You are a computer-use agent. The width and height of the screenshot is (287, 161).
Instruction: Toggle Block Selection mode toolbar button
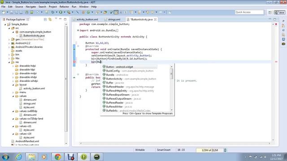pyautogui.click(x=121, y=12)
